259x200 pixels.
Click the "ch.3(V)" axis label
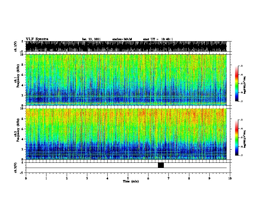point(16,168)
